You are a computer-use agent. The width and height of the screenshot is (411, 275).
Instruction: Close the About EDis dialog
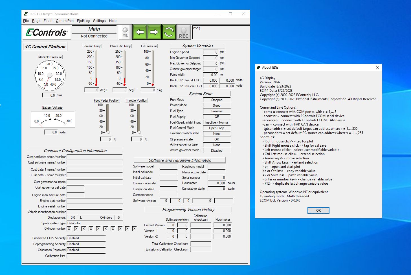[x=377, y=68]
